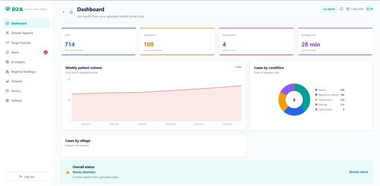
Task: Click the Overall status heading
Action: (x=83, y=167)
